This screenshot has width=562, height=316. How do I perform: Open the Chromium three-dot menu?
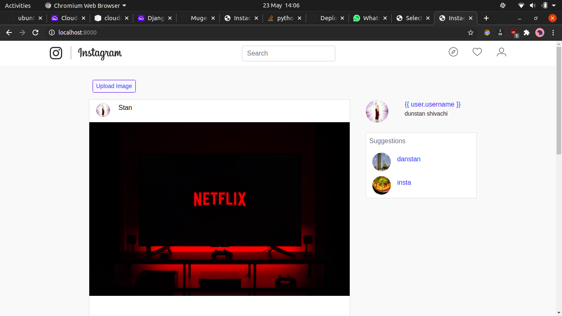(x=553, y=33)
